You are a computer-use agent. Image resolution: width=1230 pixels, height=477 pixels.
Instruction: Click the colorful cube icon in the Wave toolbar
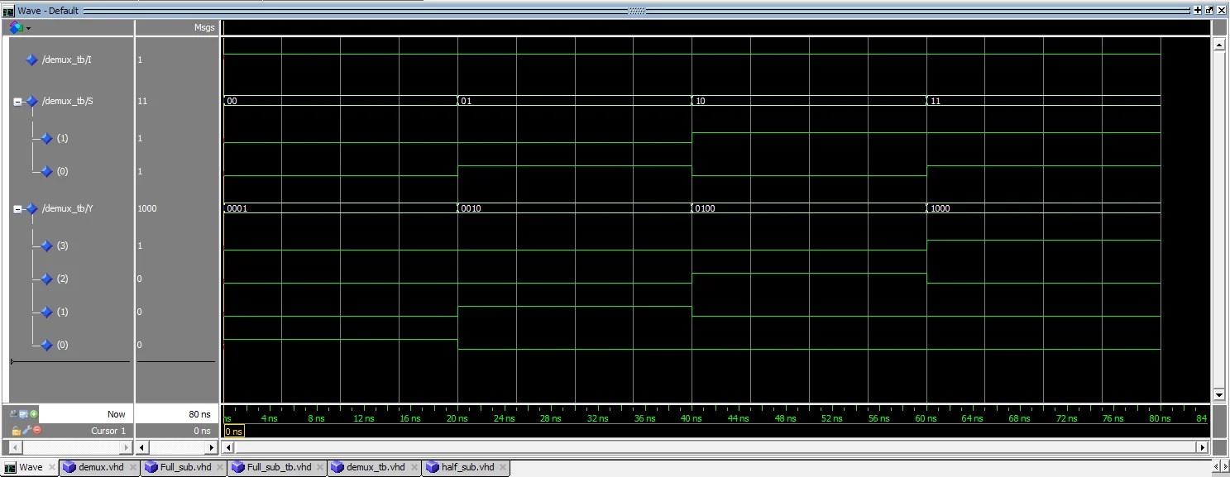tap(14, 27)
